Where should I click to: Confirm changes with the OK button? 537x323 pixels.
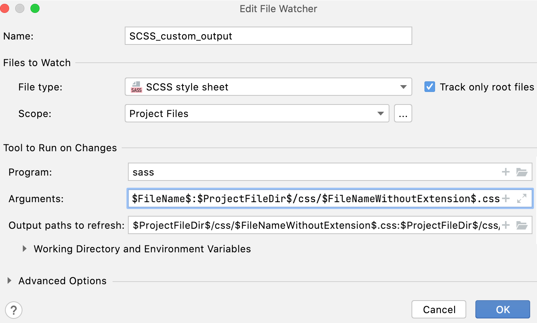[x=502, y=309]
